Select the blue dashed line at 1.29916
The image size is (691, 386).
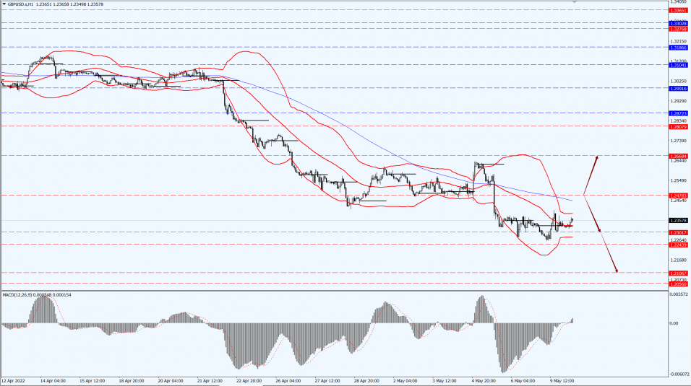[334, 87]
